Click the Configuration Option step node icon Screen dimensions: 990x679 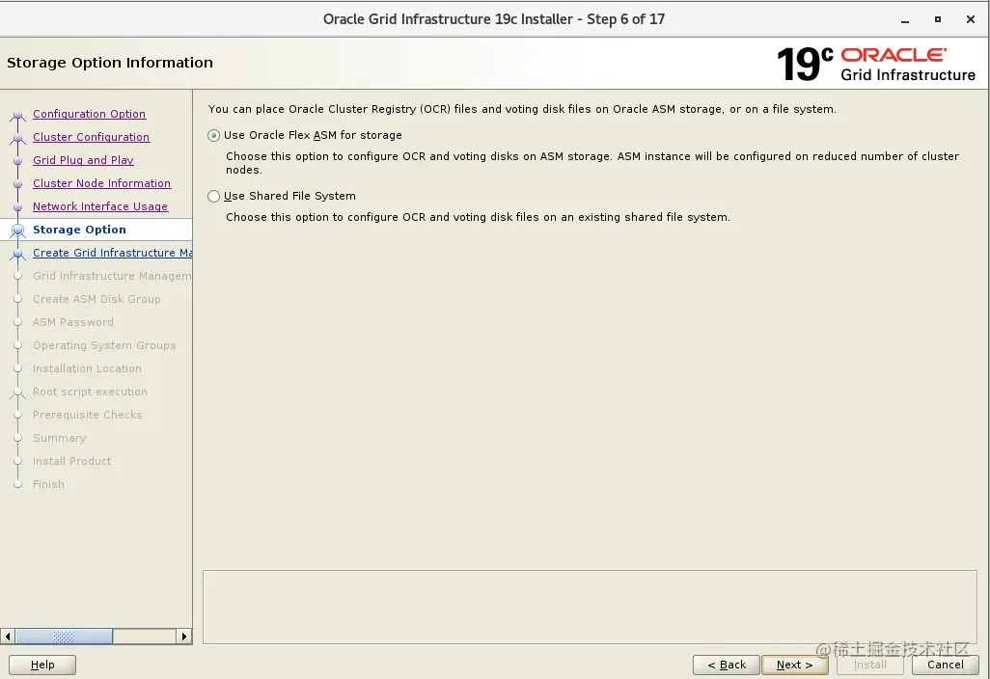18,115
